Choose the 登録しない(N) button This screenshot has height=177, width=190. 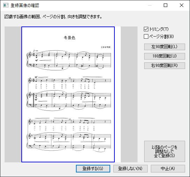(x=131, y=169)
